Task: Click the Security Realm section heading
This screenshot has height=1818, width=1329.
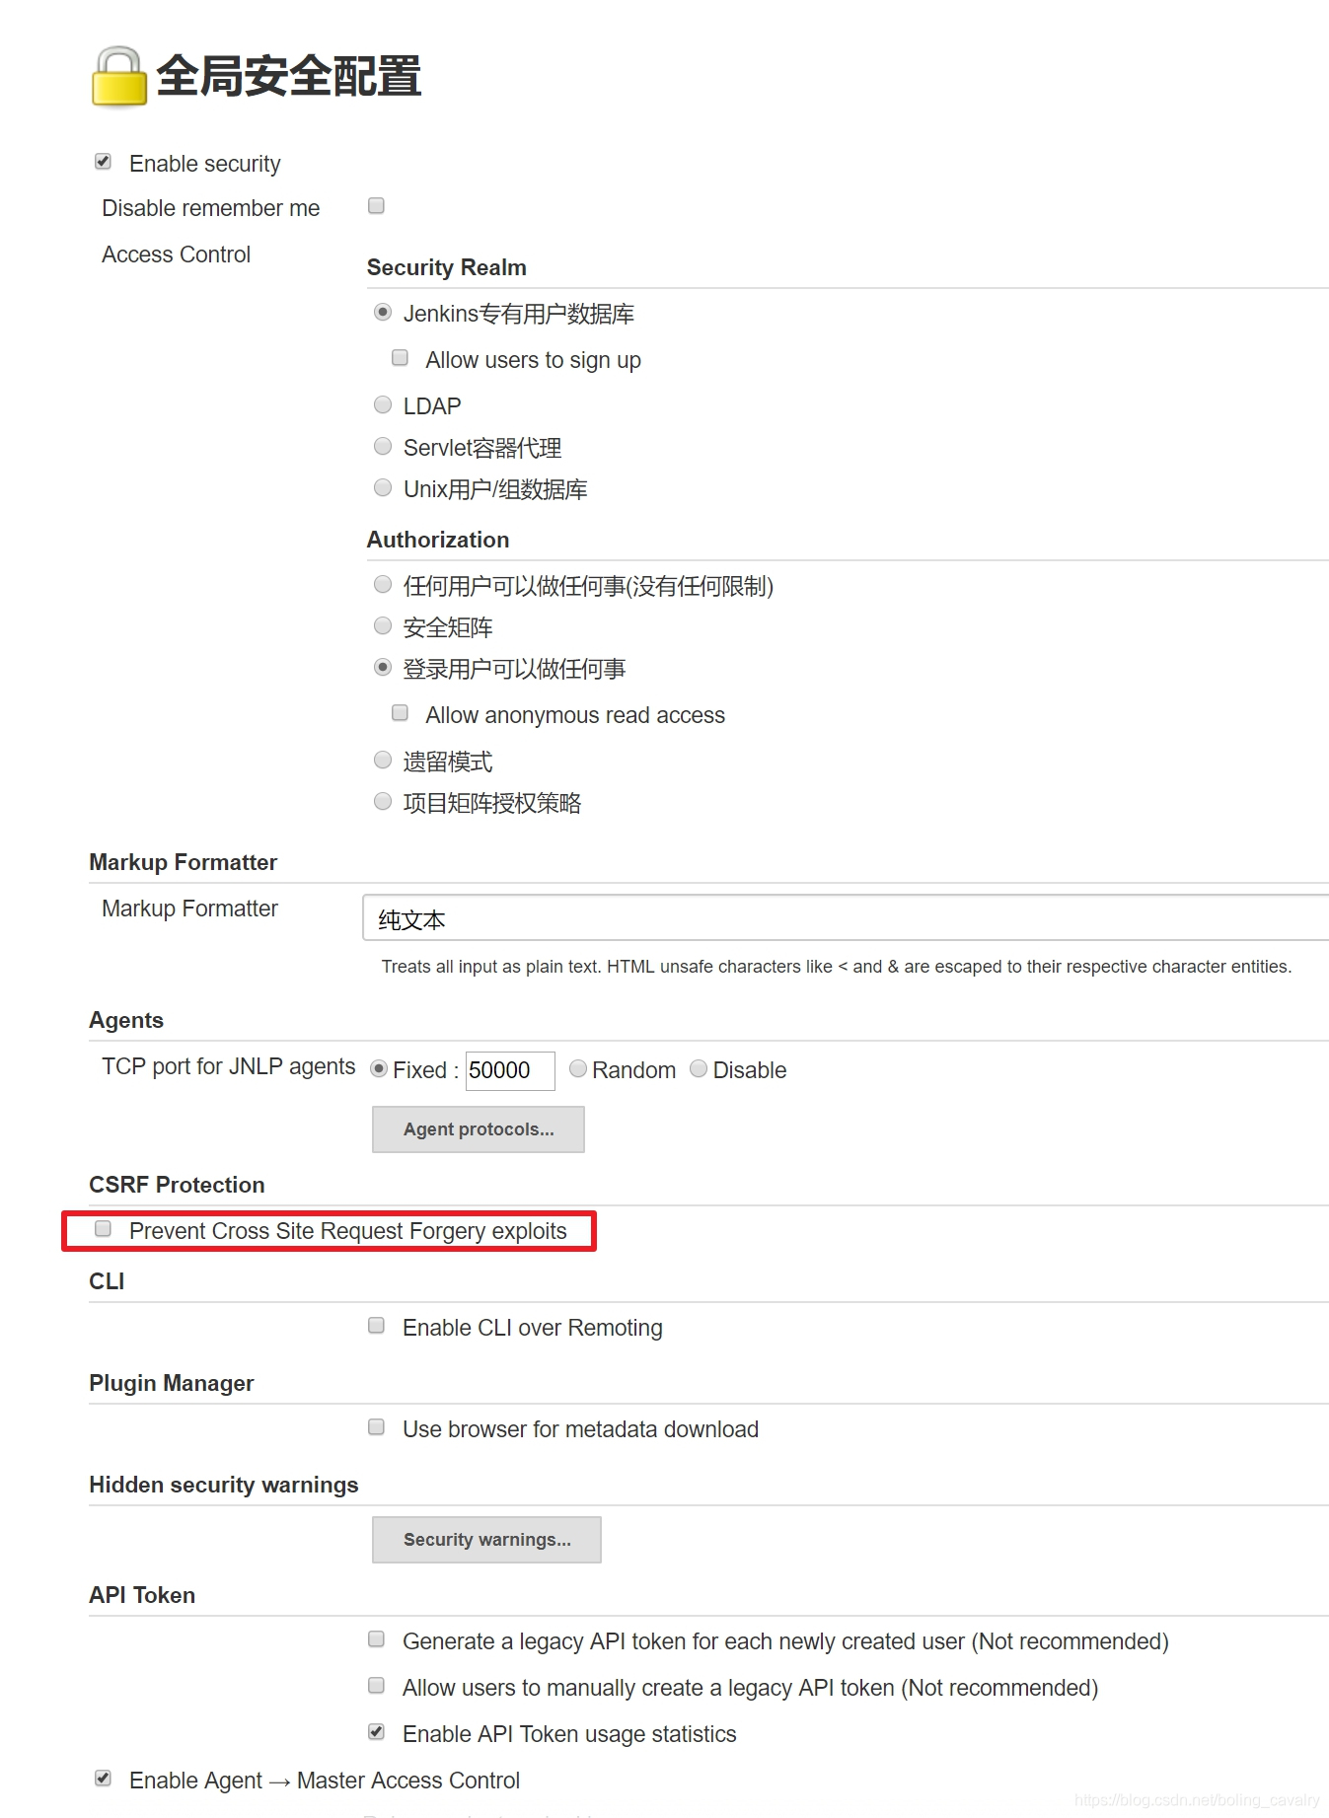Action: [447, 267]
